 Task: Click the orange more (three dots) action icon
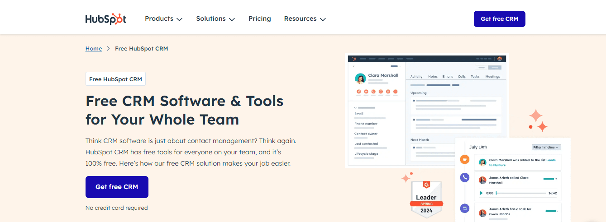click(395, 92)
